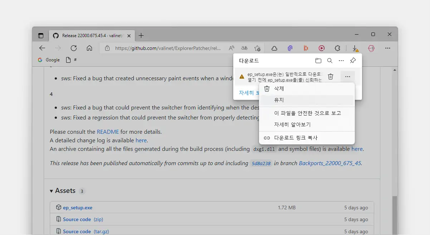Open the README link
Screen dimensions: 430x235
coord(108,132)
